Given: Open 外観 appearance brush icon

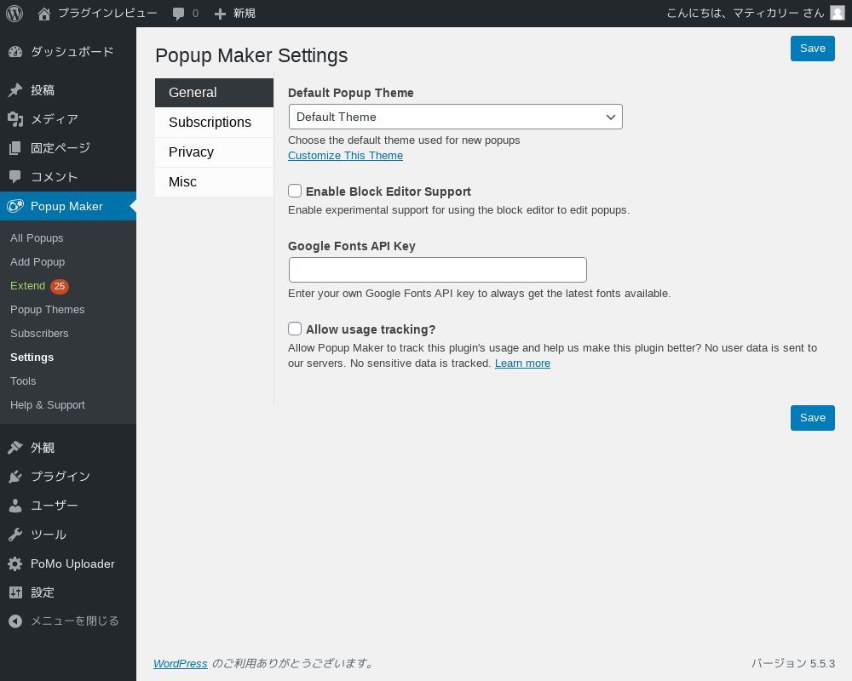Looking at the screenshot, I should (15, 448).
